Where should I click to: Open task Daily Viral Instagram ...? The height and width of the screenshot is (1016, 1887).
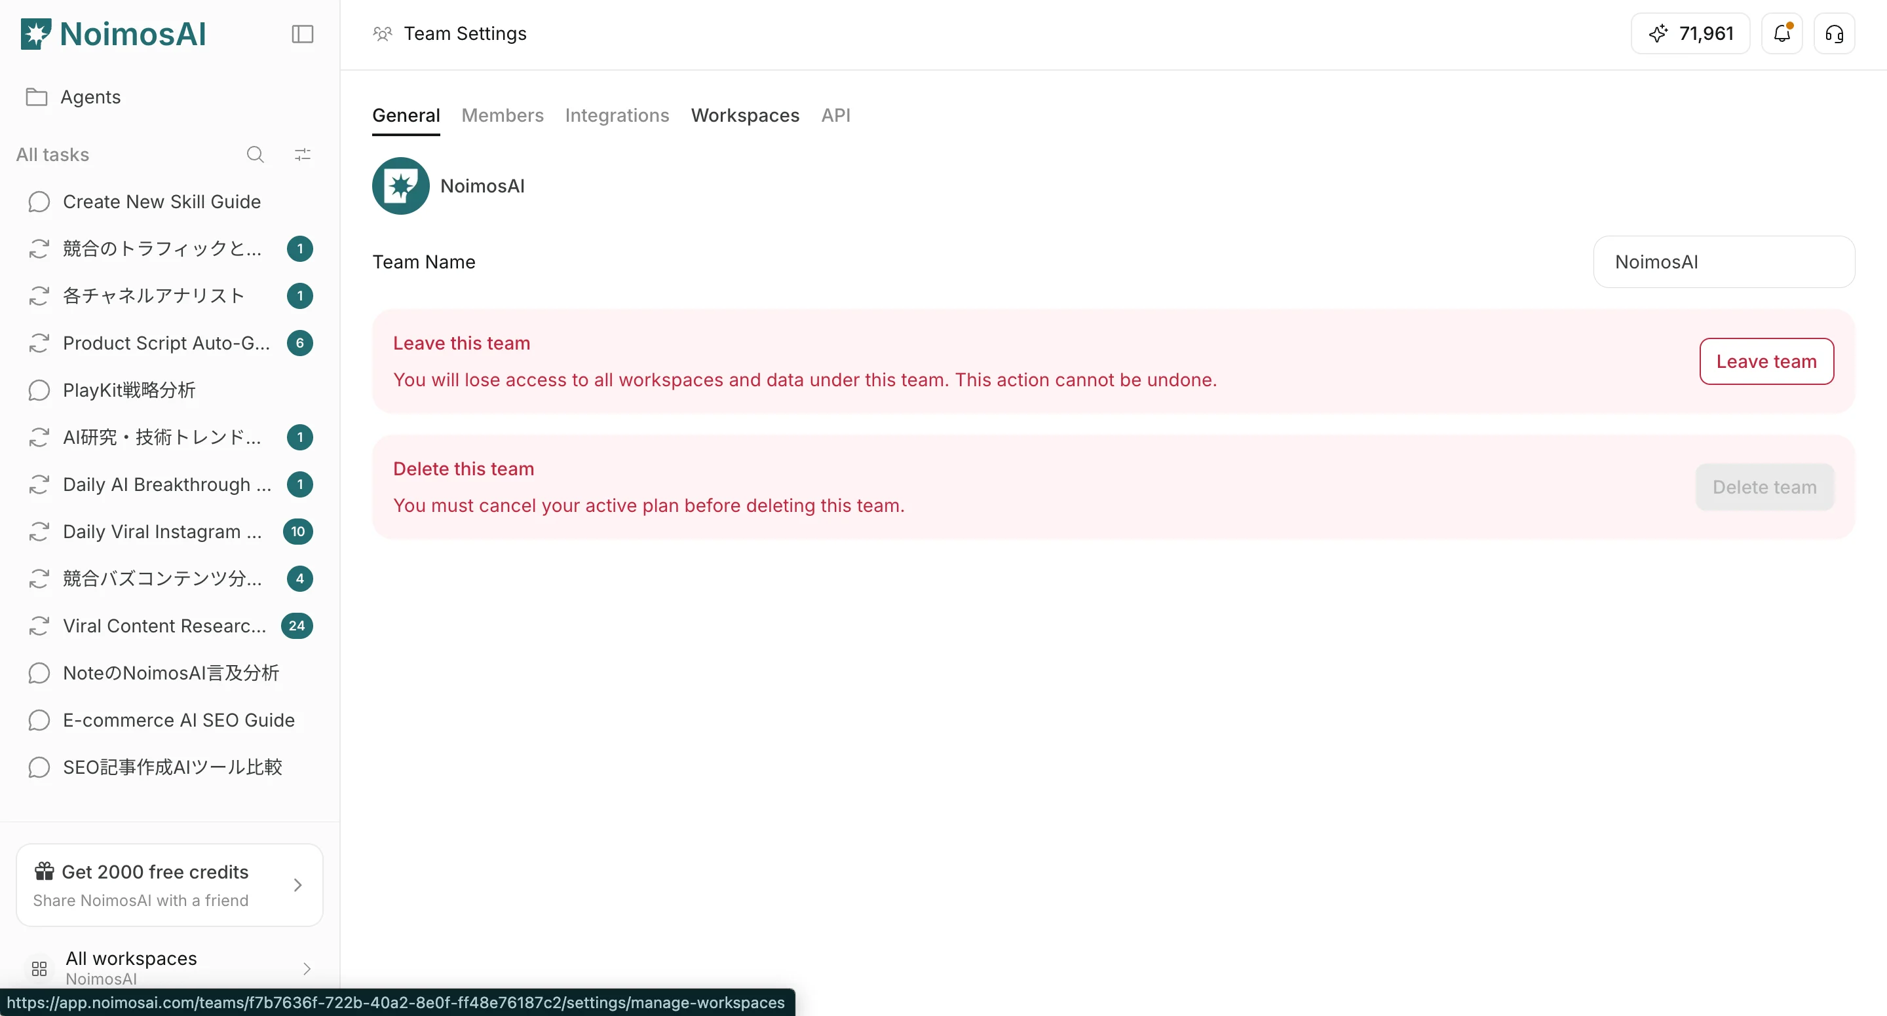coord(170,532)
